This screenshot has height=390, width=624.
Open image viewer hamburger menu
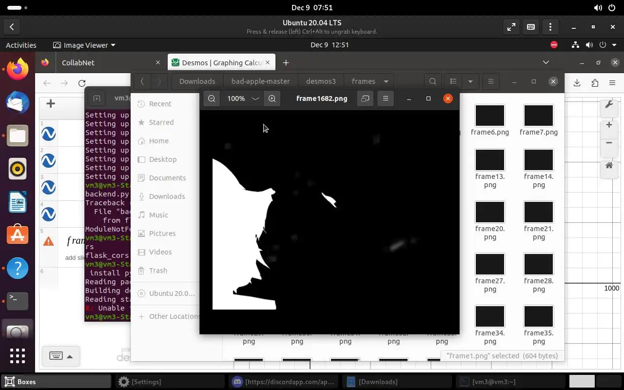tap(386, 98)
